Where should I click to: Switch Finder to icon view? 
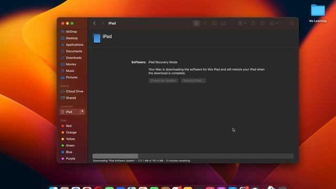(196, 23)
